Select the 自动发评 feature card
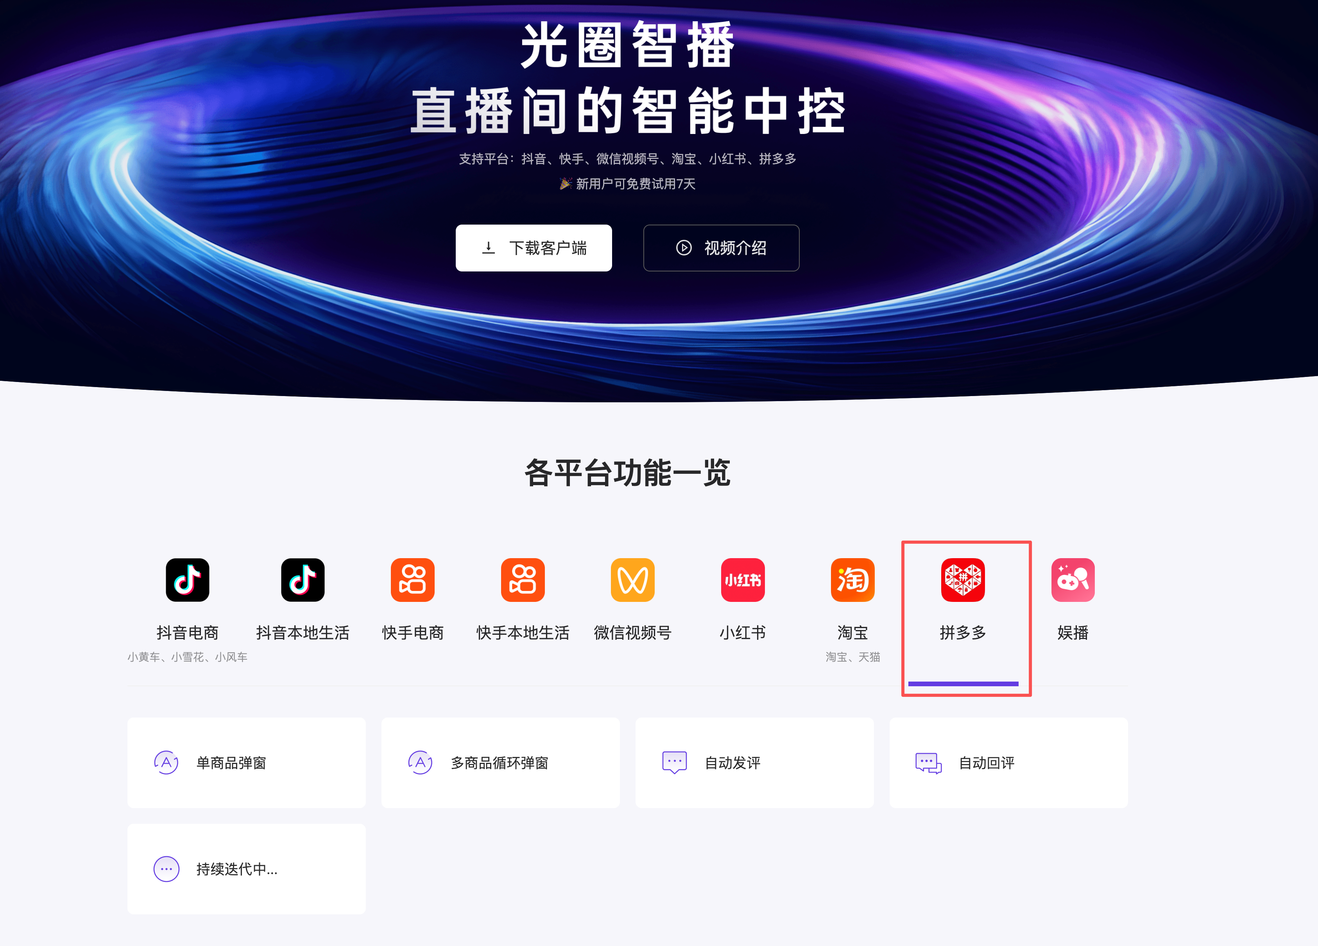Screen dimensions: 1318x946 [754, 762]
